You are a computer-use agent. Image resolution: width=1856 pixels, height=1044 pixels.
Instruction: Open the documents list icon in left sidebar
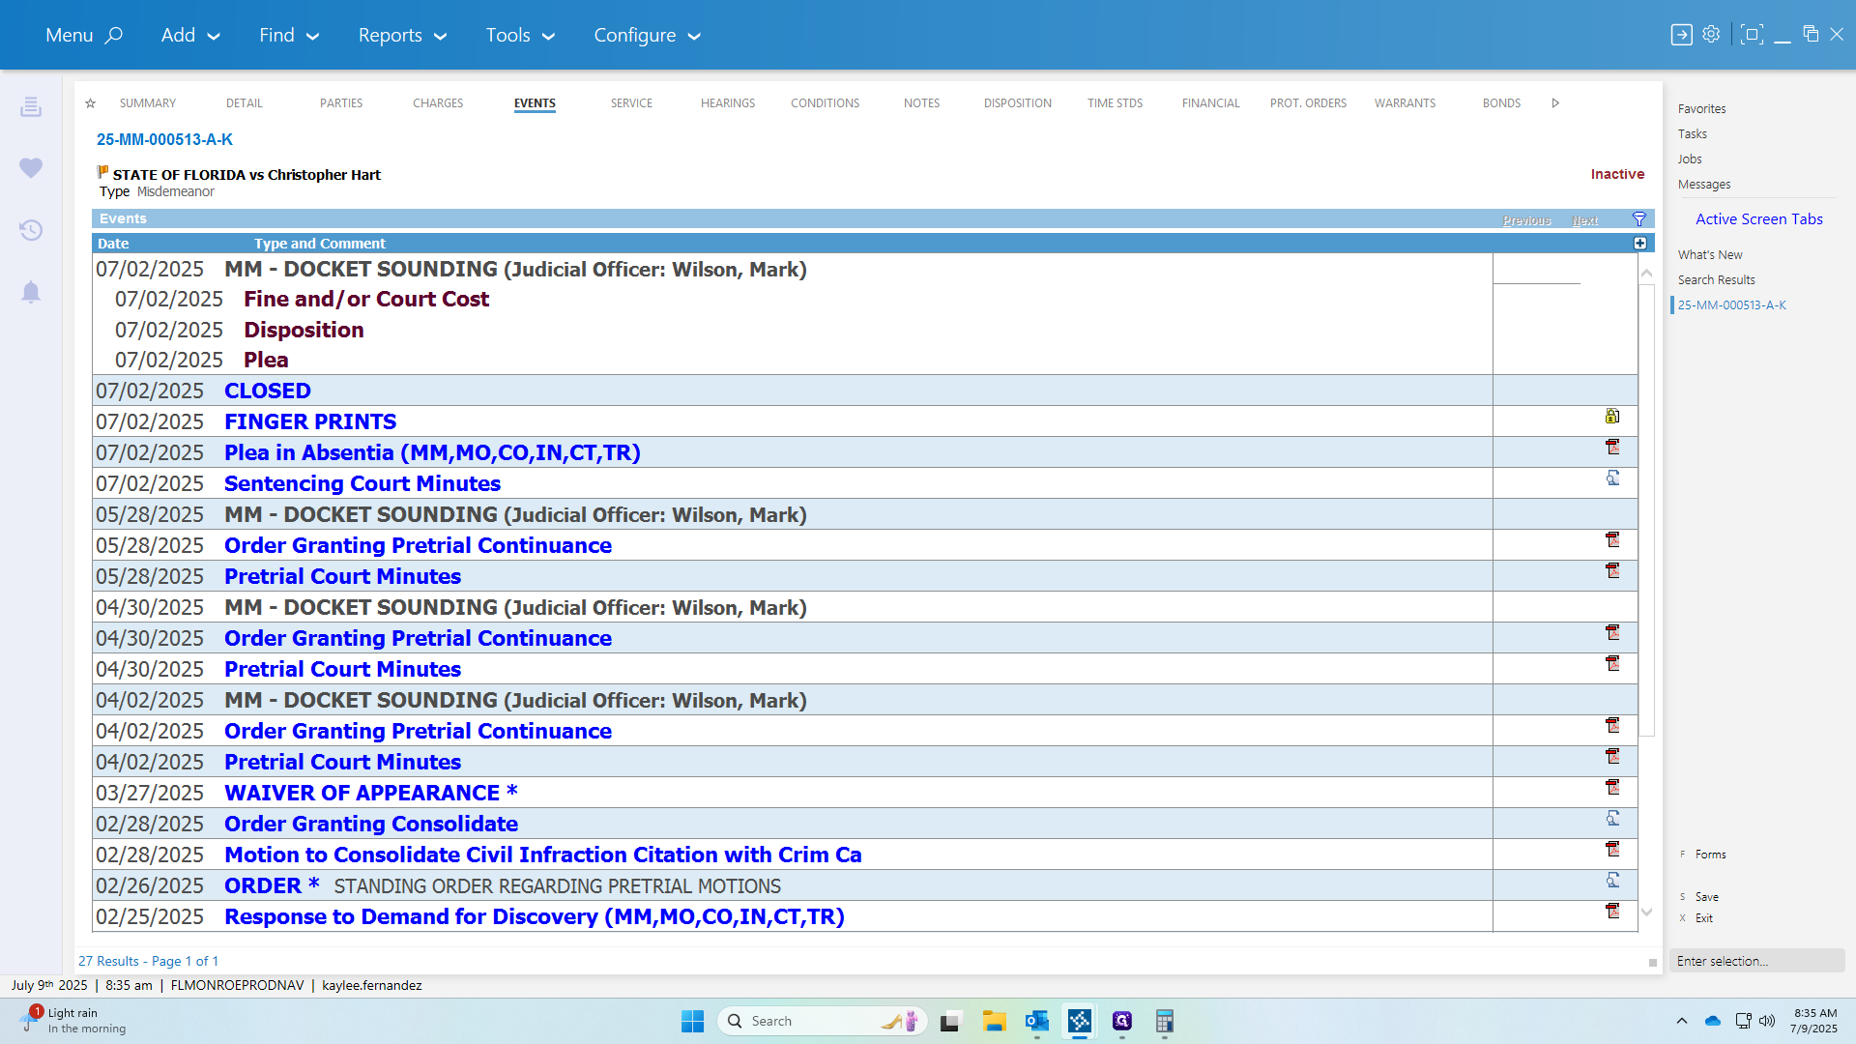pos(31,106)
